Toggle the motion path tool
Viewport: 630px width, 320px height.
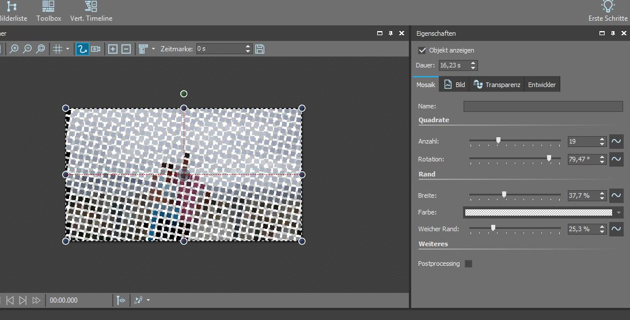[82, 49]
